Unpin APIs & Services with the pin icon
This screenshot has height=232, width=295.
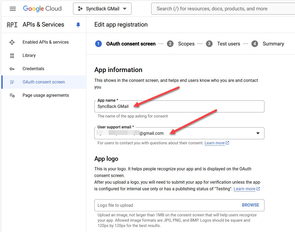[x=78, y=25]
